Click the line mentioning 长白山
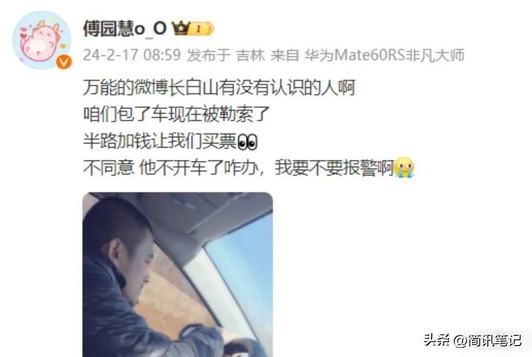 point(219,88)
